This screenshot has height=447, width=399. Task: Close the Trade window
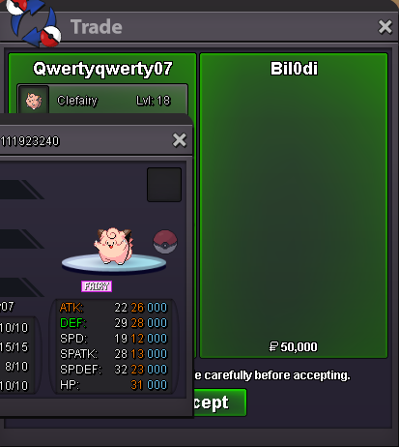point(385,27)
